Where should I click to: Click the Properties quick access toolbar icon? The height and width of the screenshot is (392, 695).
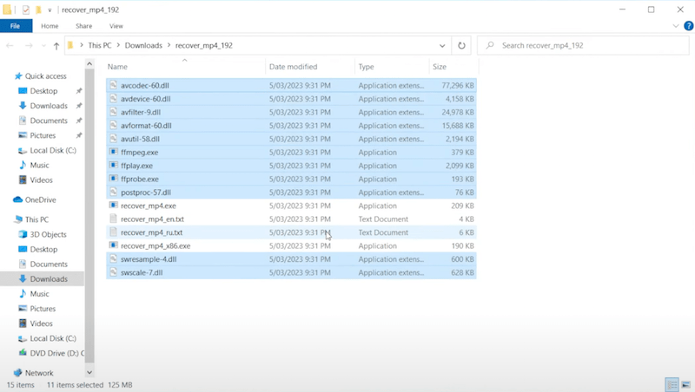click(26, 10)
